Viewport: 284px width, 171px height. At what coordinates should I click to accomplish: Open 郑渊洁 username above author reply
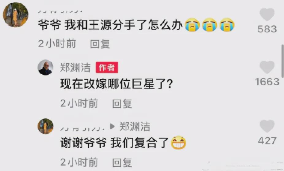point(75,68)
